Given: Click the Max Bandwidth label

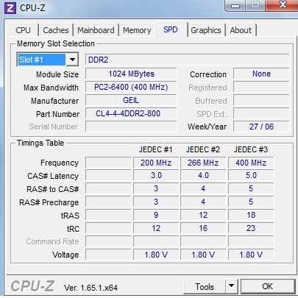Looking at the screenshot, I should click(x=51, y=88).
